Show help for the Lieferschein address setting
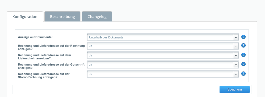 coord(243,55)
